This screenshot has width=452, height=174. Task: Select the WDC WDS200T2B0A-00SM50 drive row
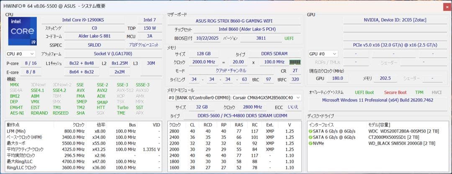tap(378, 131)
